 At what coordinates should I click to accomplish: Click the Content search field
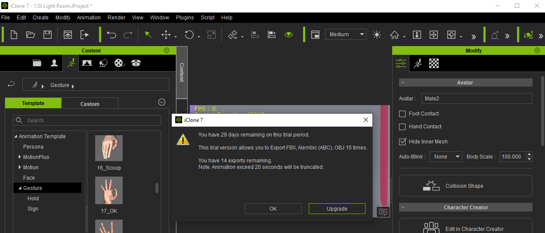[87, 120]
